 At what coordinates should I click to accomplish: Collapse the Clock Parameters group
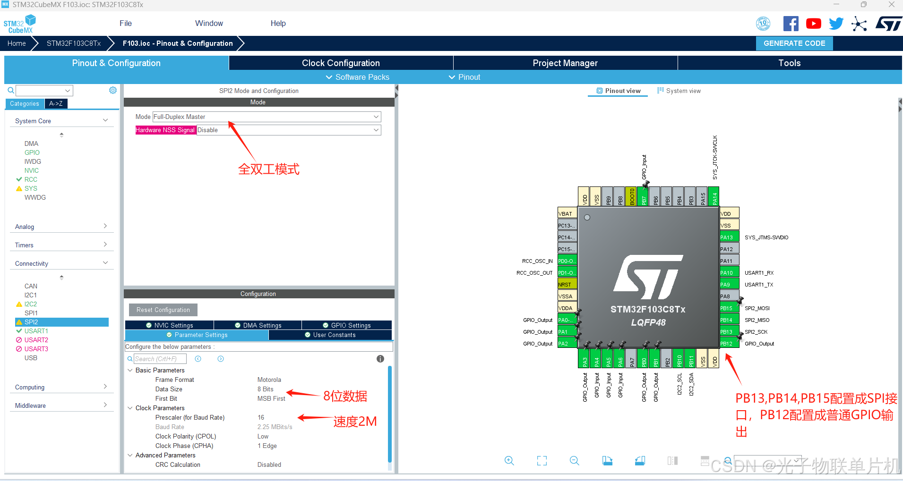click(x=130, y=408)
